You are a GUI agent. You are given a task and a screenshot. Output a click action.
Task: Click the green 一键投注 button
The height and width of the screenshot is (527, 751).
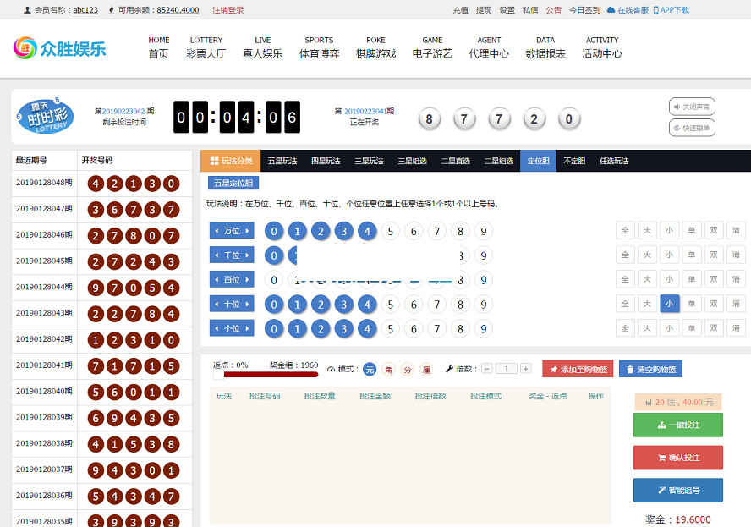click(677, 425)
